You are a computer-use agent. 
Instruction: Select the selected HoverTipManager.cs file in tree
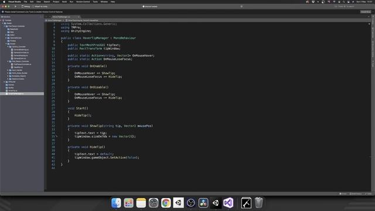click(22, 94)
